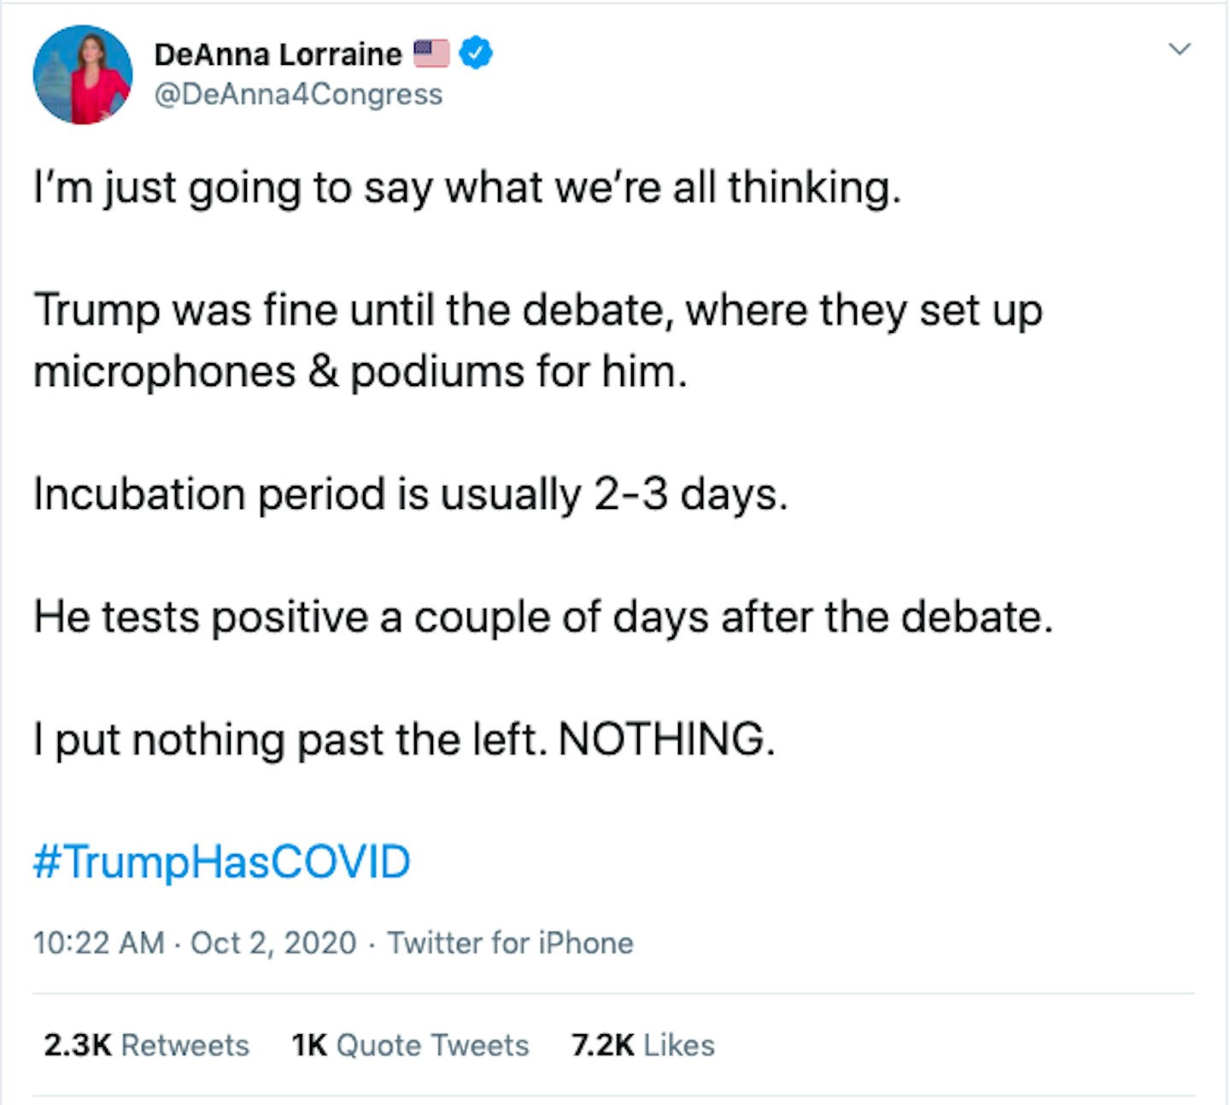Viewport: 1230px width, 1105px height.
Task: View the 1K Quote Tweets list
Action: click(x=410, y=1044)
